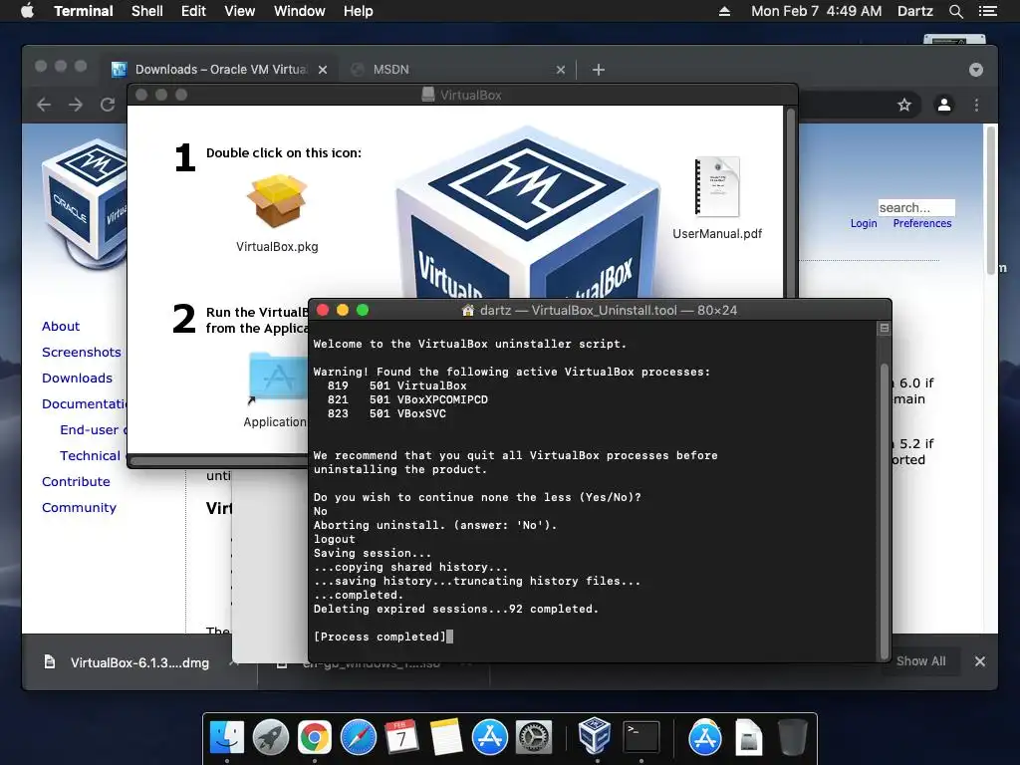This screenshot has height=765, width=1020.
Task: Open Calendar icon in the Dock
Action: click(402, 738)
